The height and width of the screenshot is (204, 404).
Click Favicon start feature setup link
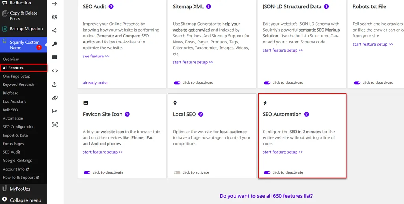(103, 152)
